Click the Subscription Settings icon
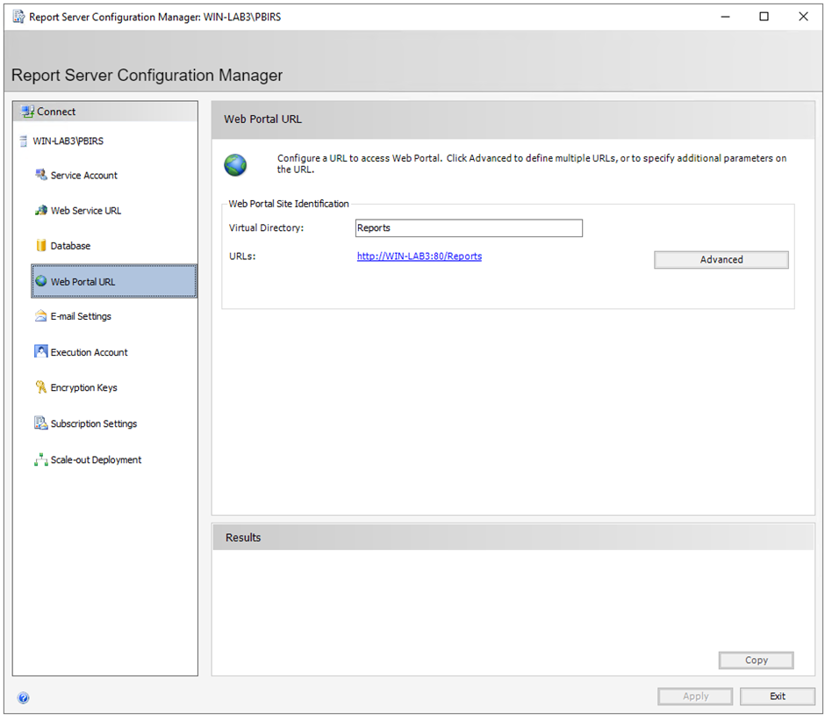The height and width of the screenshot is (715, 825). pos(41,422)
